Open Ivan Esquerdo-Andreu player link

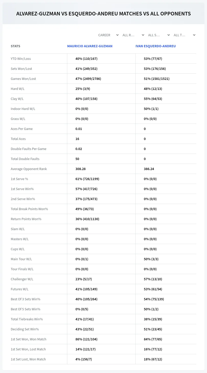point(156,46)
